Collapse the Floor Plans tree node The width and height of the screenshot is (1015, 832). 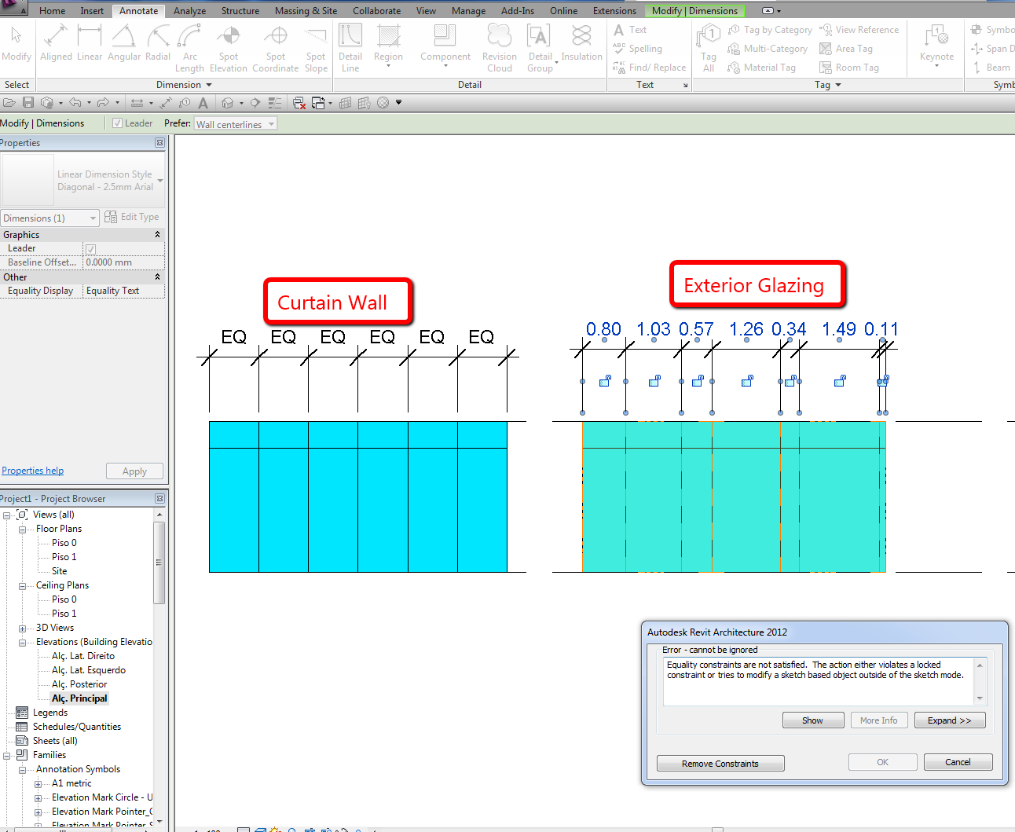pos(22,530)
